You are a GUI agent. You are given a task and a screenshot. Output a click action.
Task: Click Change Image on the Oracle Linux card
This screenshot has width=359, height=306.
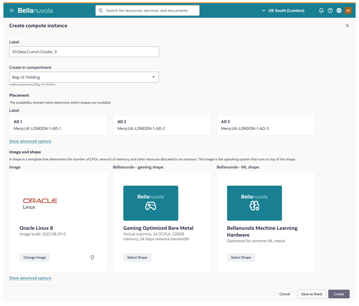tap(35, 257)
